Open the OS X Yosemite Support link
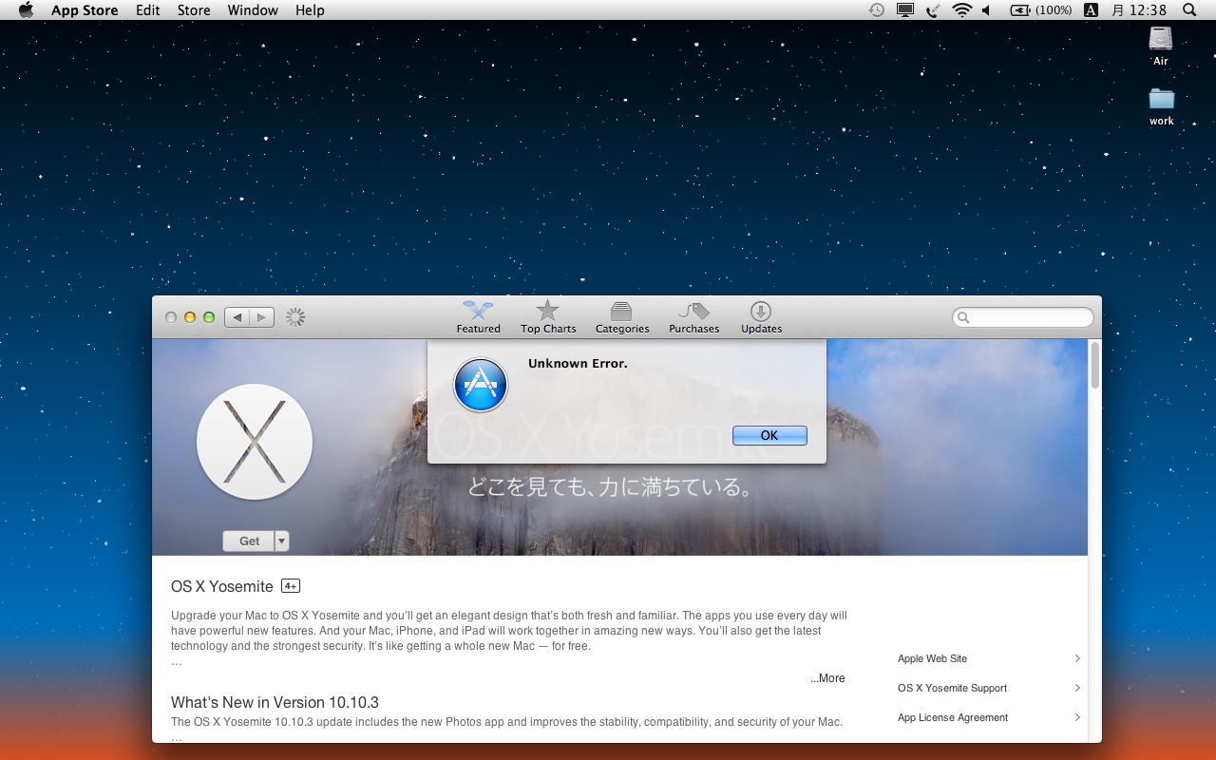The height and width of the screenshot is (760, 1216). click(952, 688)
